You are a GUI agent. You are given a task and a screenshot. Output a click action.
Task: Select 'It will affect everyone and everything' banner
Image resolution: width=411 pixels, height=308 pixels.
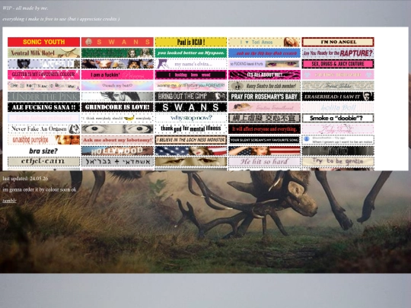264,129
